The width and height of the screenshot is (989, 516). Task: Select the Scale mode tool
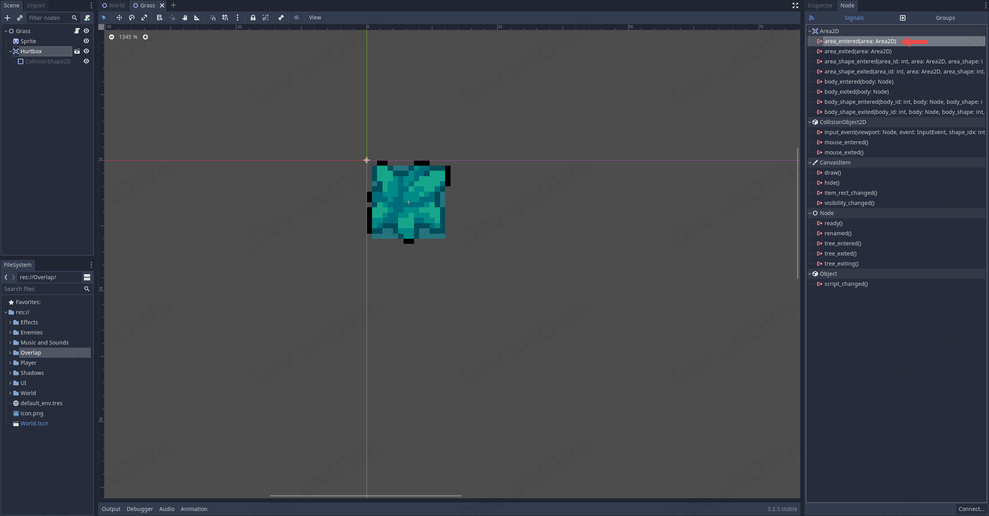(144, 17)
